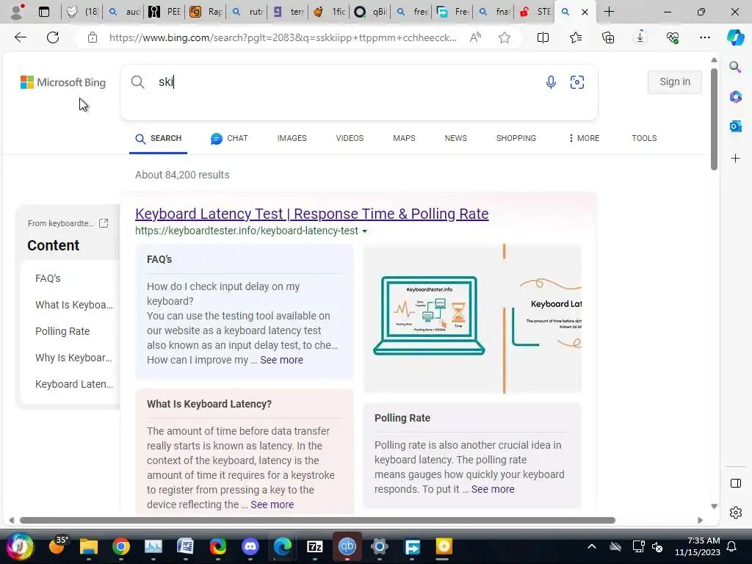Show hidden system tray icons
This screenshot has height=564, width=752.
click(592, 546)
